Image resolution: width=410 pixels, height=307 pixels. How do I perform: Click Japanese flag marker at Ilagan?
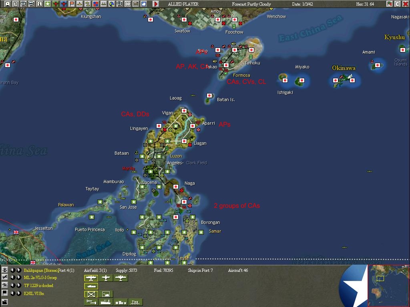click(x=184, y=141)
